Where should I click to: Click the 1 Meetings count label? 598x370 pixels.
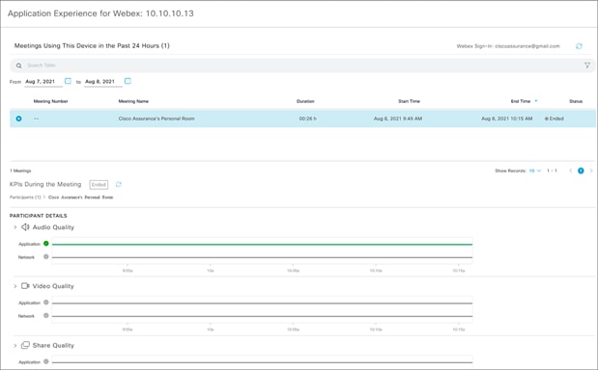click(x=20, y=171)
